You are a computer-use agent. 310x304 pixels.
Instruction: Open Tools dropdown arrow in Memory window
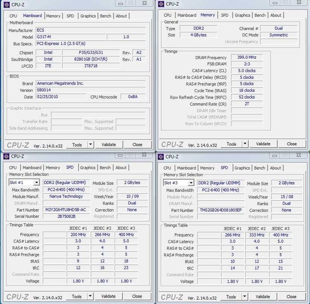click(245, 144)
